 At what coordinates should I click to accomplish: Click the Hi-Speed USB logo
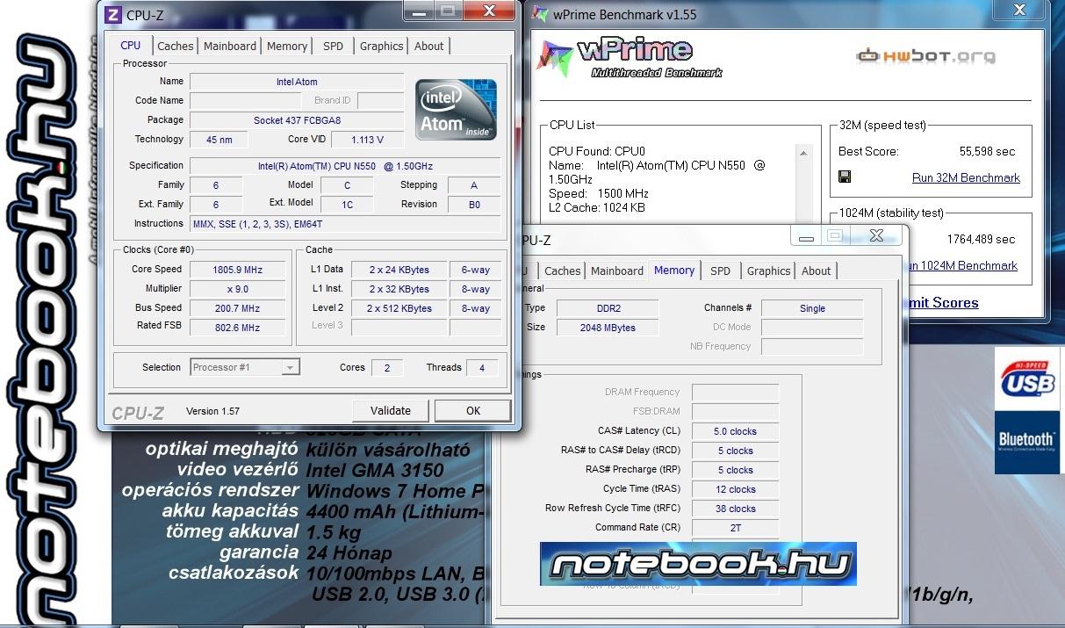coord(1028,379)
